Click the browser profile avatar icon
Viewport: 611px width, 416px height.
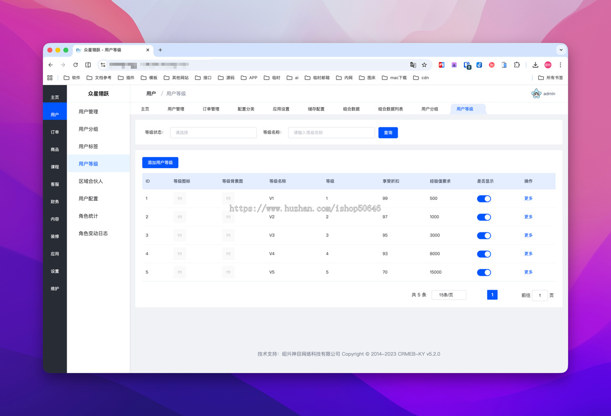click(x=548, y=65)
